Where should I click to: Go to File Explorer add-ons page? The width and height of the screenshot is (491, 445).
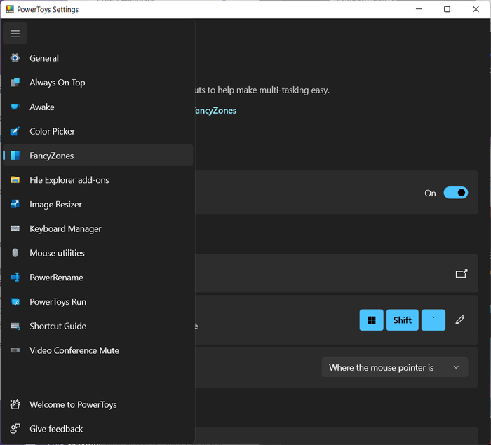coord(69,180)
